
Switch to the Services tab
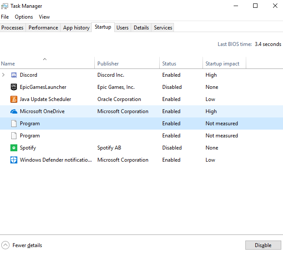tap(163, 28)
